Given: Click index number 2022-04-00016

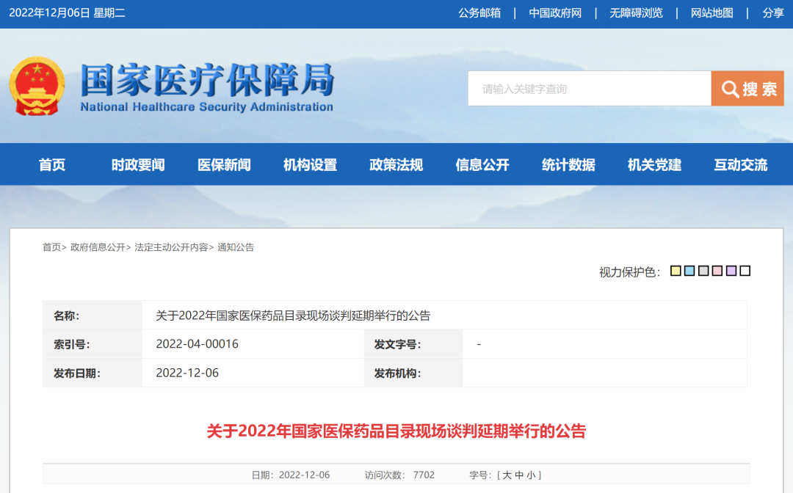Looking at the screenshot, I should (198, 344).
